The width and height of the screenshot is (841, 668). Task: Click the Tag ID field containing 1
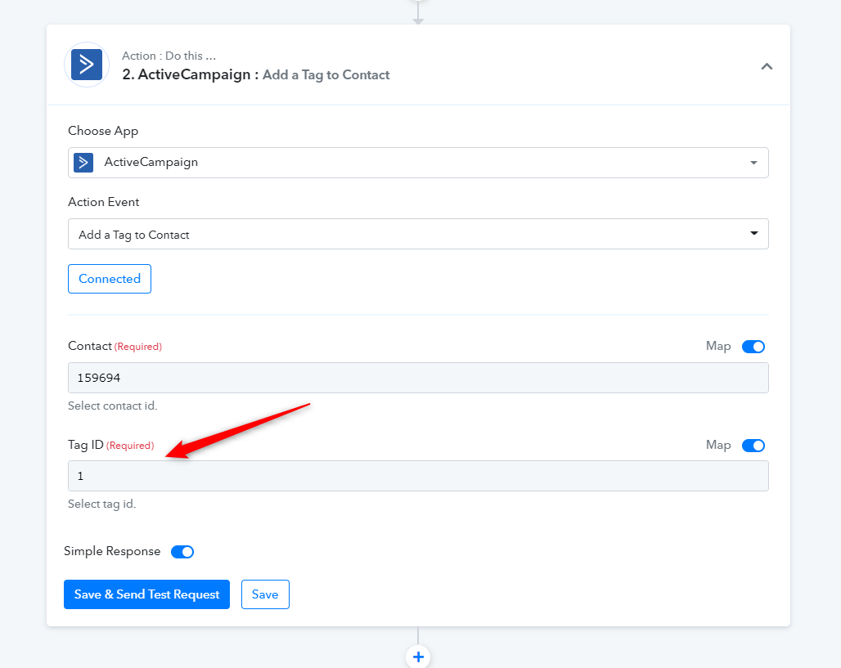click(418, 476)
